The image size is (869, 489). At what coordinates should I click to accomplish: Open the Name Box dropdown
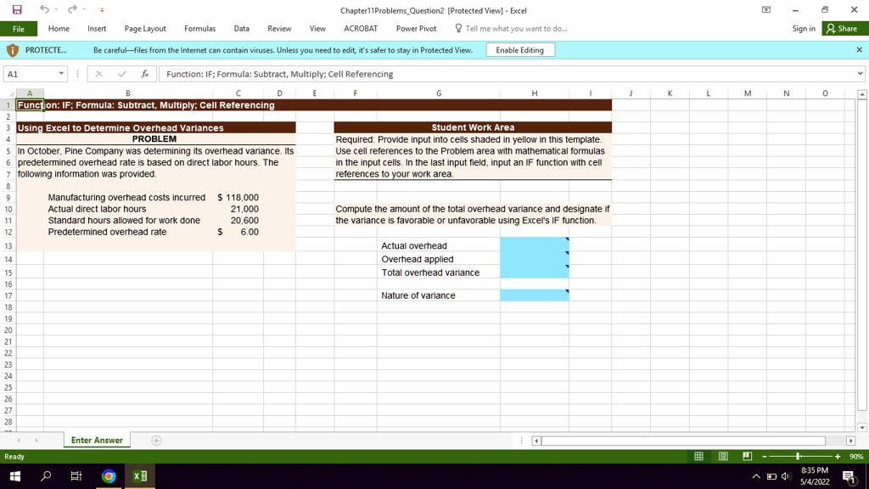pos(59,74)
